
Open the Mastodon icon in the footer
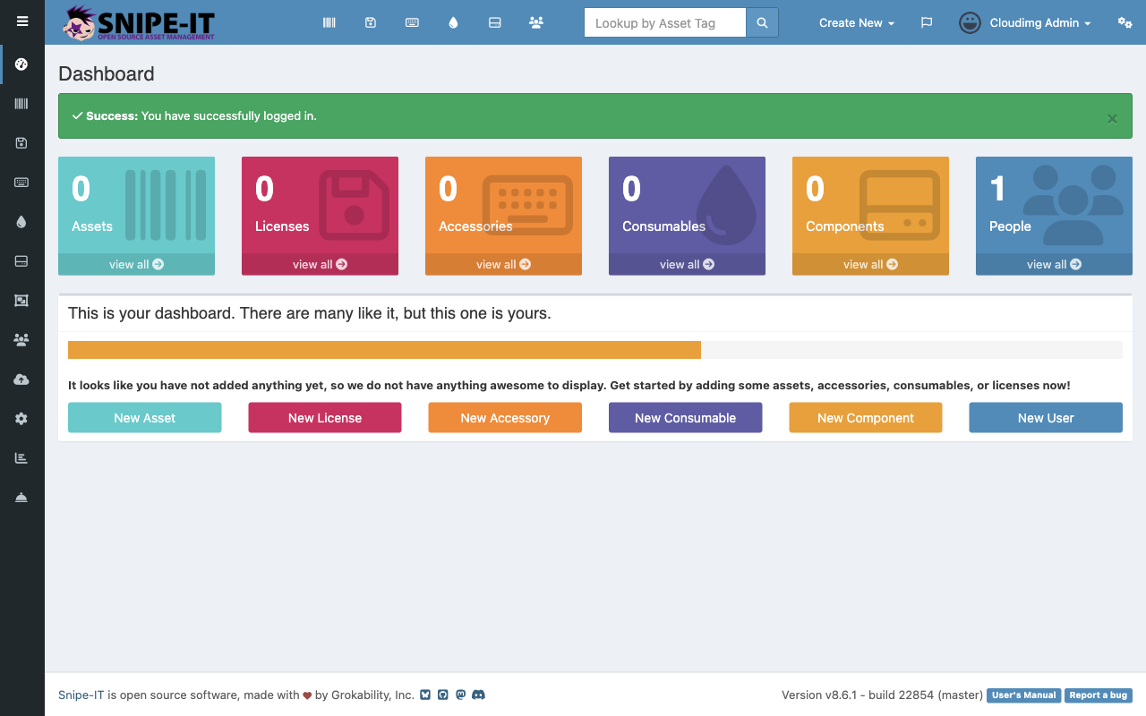tap(460, 695)
